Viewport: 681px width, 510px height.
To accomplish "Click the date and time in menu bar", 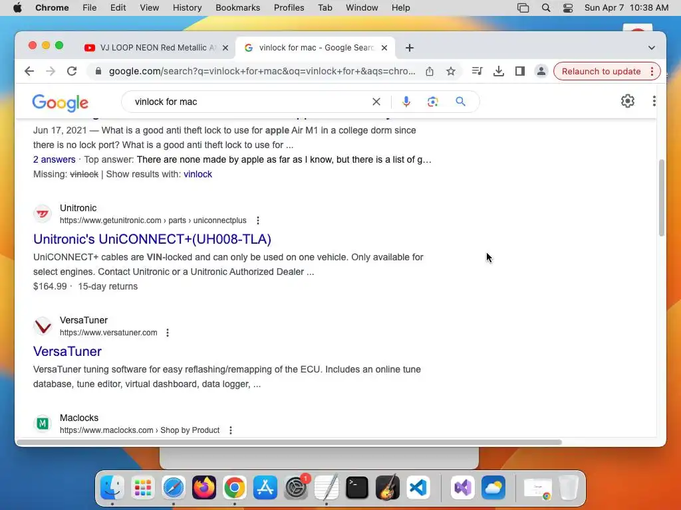I will pos(626,8).
